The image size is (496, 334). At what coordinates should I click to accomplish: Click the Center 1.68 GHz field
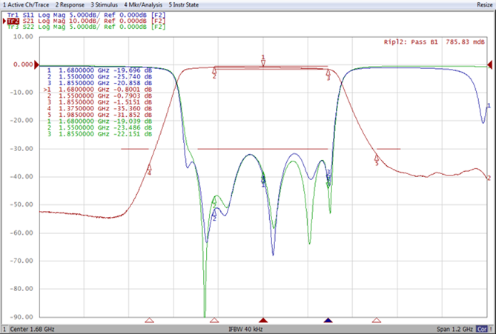[x=32, y=330]
